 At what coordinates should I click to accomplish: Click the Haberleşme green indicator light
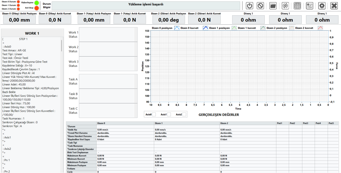(x=37, y=3)
